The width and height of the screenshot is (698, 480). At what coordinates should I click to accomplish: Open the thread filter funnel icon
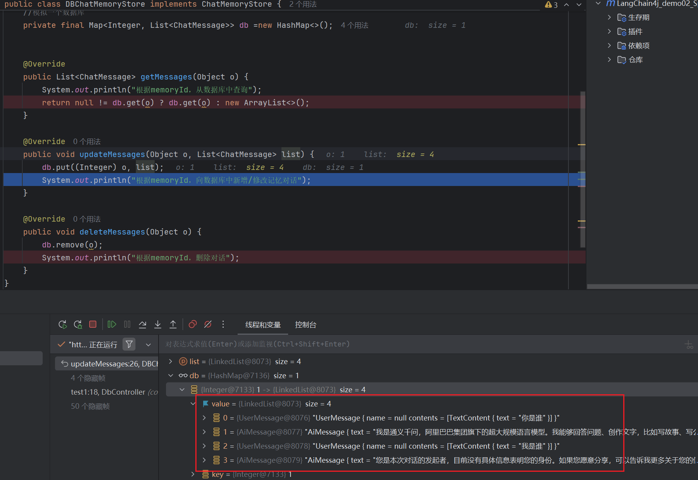(x=129, y=345)
